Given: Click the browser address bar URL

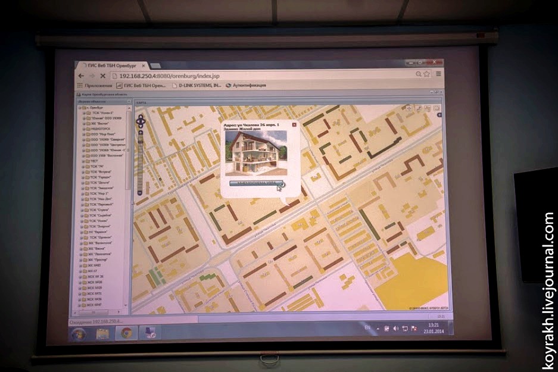Looking at the screenshot, I should [x=170, y=76].
